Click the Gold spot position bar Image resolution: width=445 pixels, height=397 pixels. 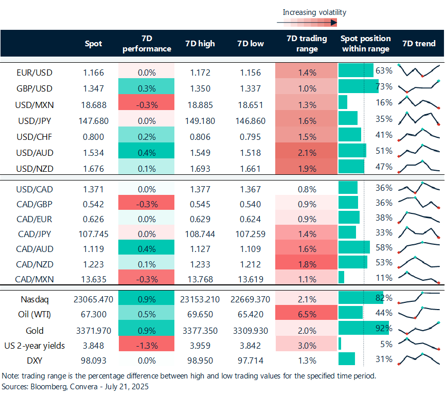click(364, 328)
